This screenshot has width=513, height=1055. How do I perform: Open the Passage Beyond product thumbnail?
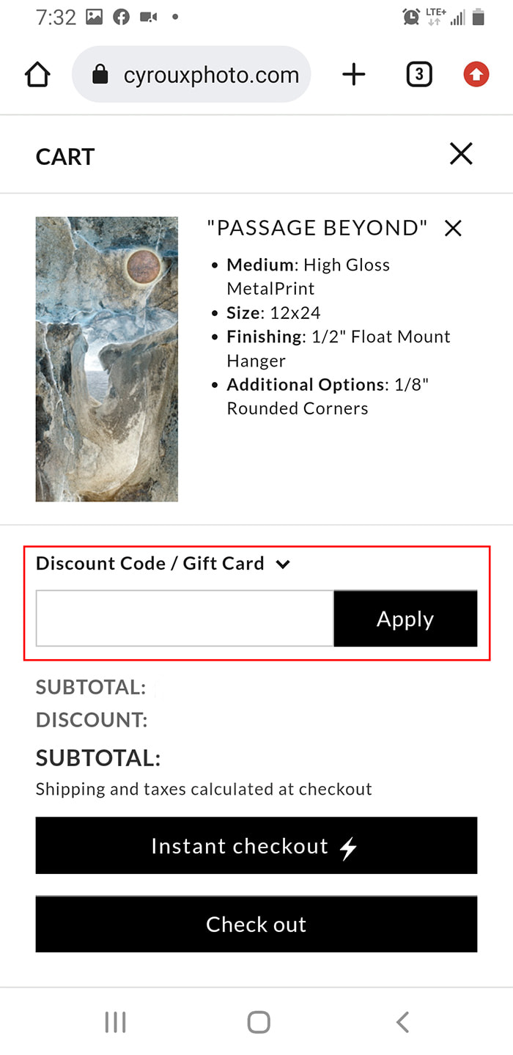(x=107, y=359)
